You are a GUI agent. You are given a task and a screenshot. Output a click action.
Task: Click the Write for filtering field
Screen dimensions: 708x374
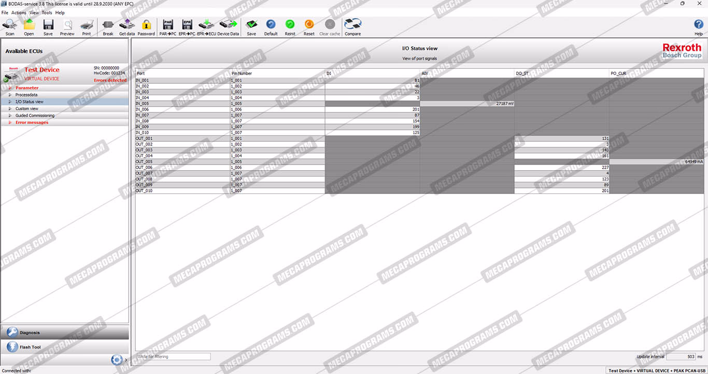pos(173,356)
